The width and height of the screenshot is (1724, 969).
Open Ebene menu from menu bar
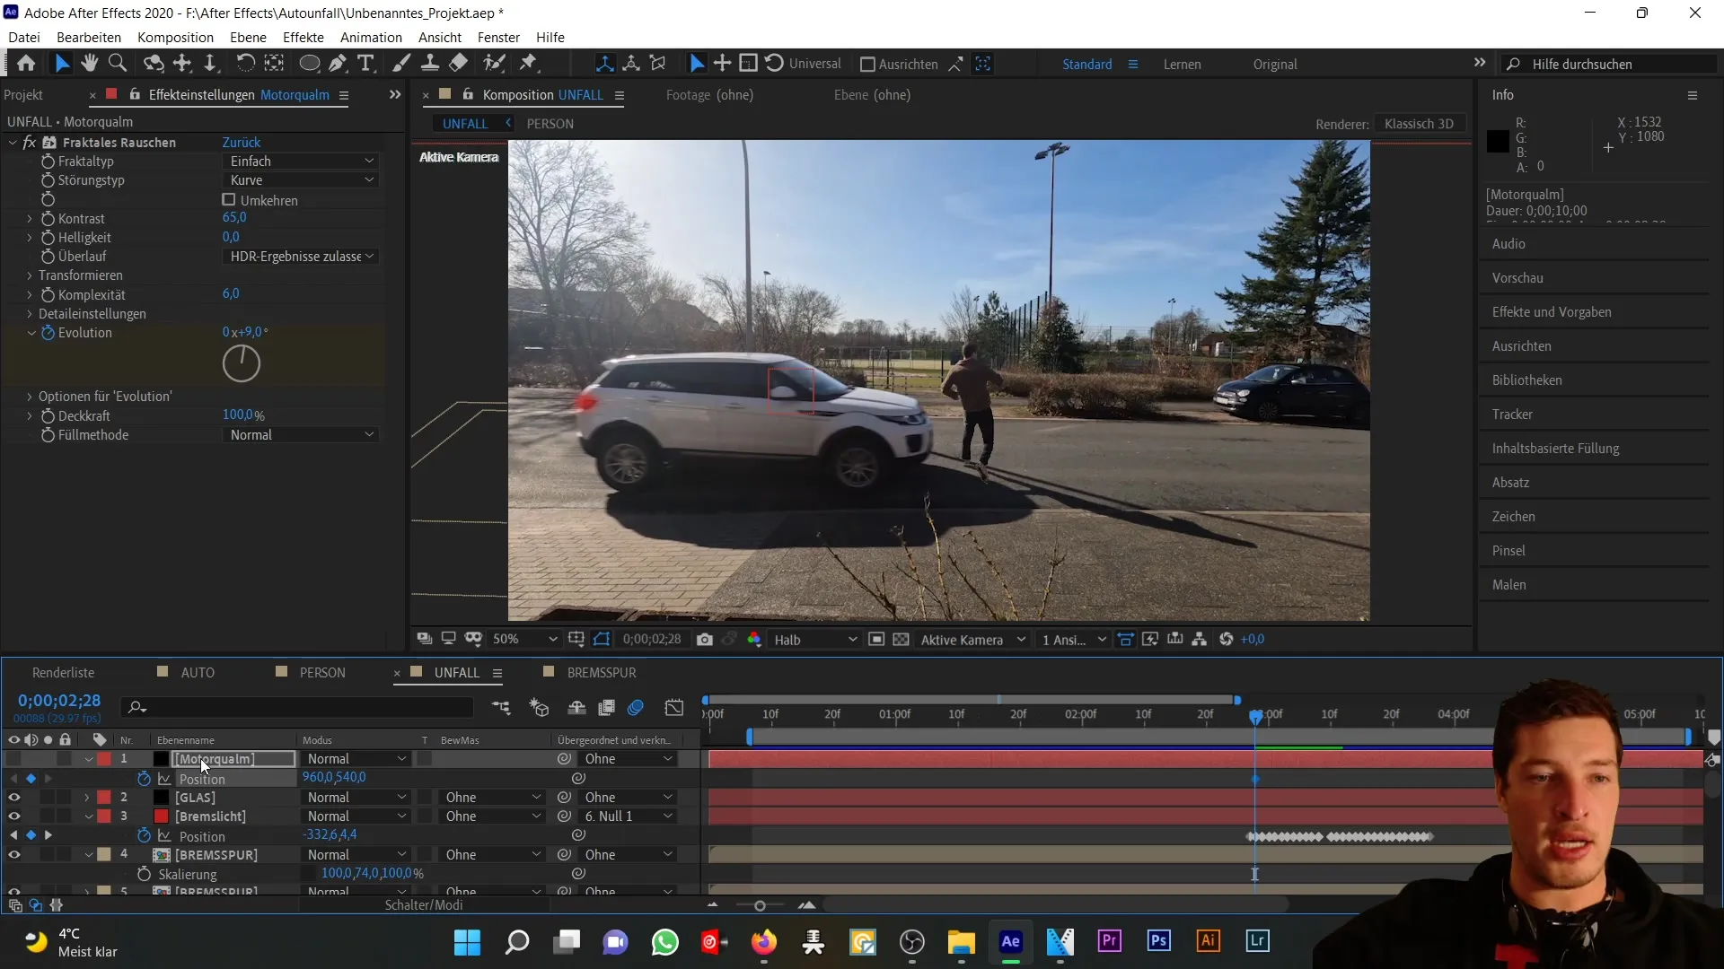click(248, 37)
